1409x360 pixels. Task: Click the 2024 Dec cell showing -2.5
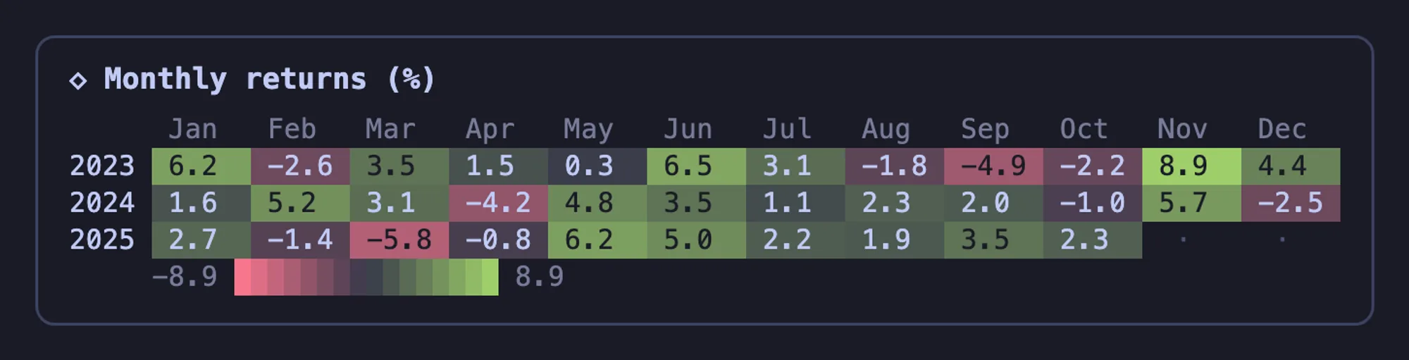(1291, 203)
